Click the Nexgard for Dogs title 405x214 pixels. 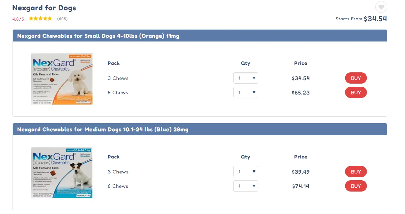tap(44, 8)
